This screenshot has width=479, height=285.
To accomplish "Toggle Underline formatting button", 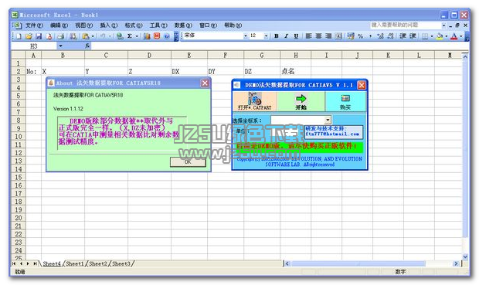I will (296, 36).
